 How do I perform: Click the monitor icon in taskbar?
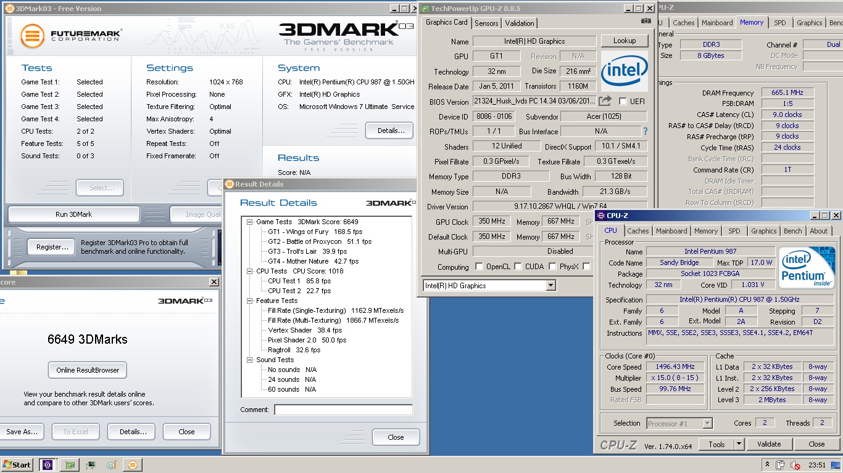click(90, 465)
